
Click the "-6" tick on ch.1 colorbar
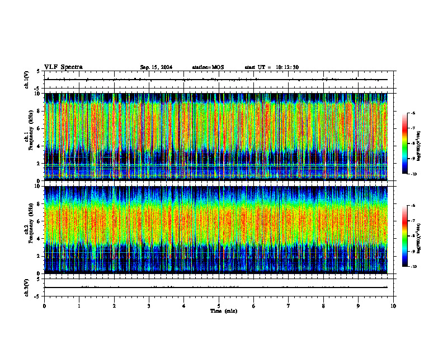[x=413, y=113]
